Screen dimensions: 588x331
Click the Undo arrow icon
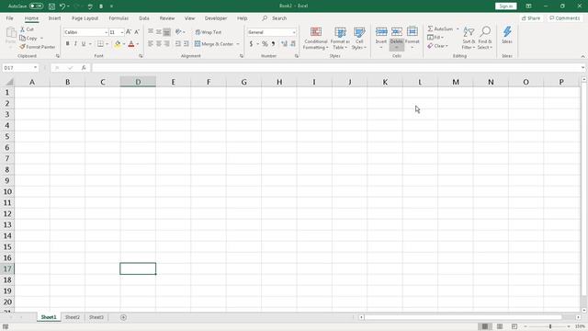(62, 6)
